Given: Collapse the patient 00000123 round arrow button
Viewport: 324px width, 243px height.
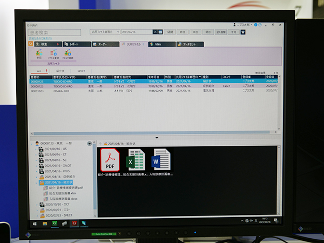Looking at the screenshot, I should 89,143.
